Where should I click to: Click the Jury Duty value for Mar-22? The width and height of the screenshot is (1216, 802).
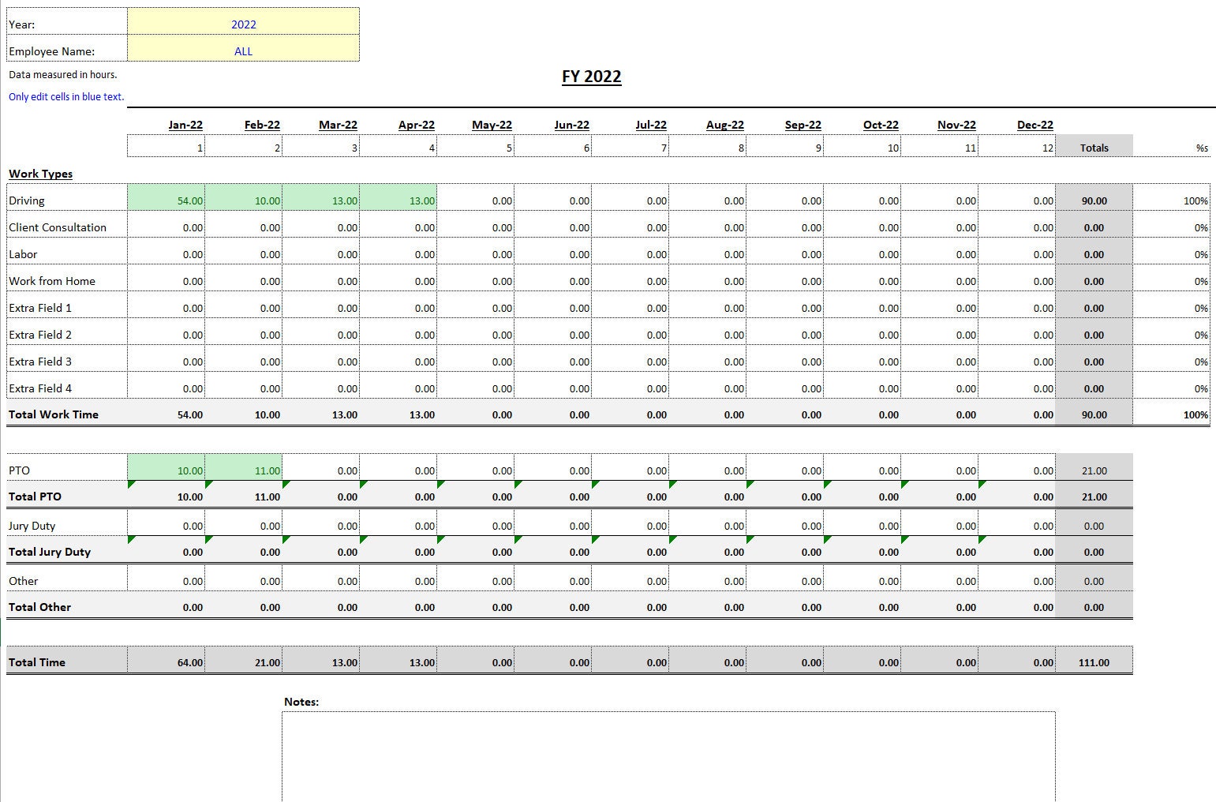[322, 525]
